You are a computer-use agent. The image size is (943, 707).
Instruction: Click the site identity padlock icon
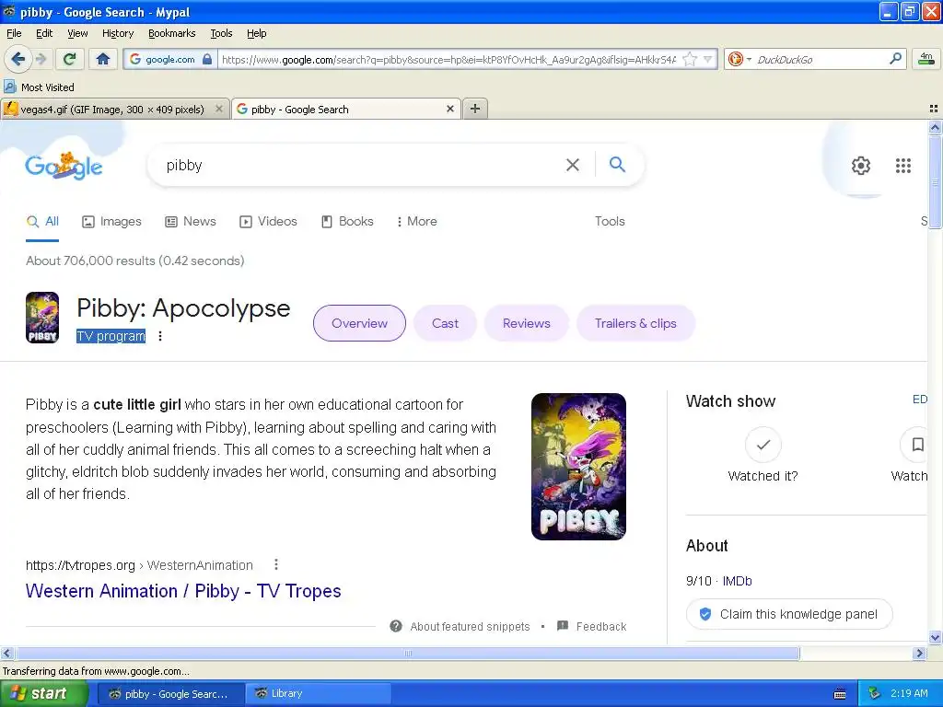click(x=207, y=59)
